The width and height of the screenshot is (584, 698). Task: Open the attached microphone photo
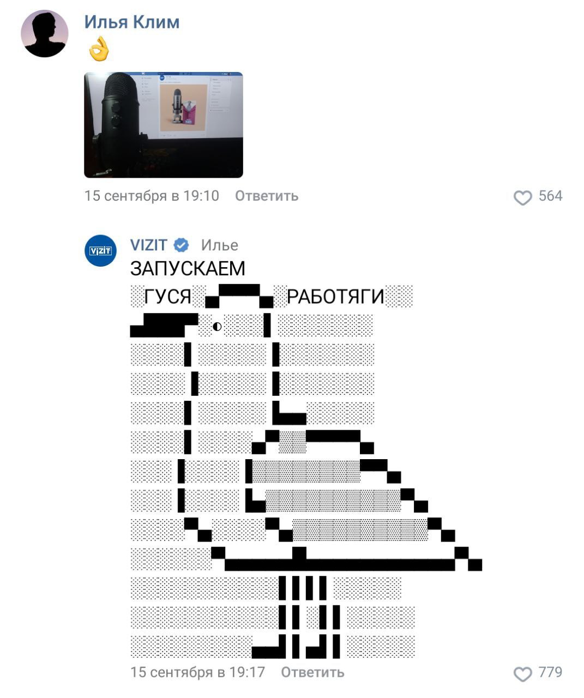point(164,125)
